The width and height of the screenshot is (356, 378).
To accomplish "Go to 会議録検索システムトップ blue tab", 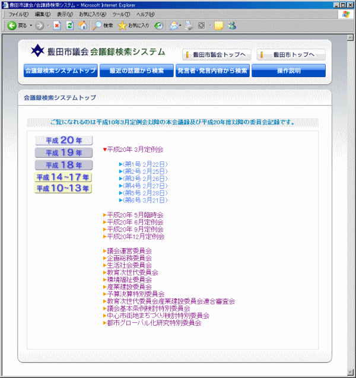I will click(x=61, y=71).
